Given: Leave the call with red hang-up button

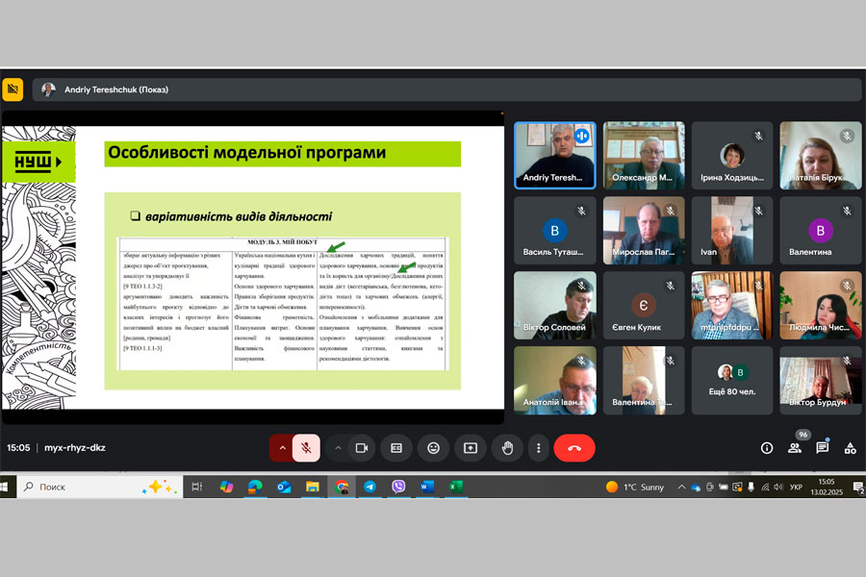Looking at the screenshot, I should click(574, 448).
